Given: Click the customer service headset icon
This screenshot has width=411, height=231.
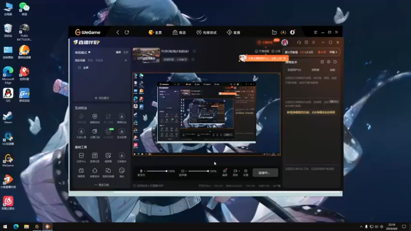Looking at the screenshot, I should point(299,43).
